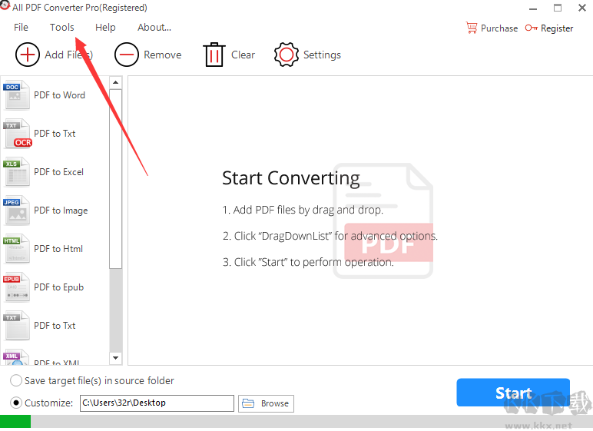Choose Save target file(s) in source folder

click(16, 380)
